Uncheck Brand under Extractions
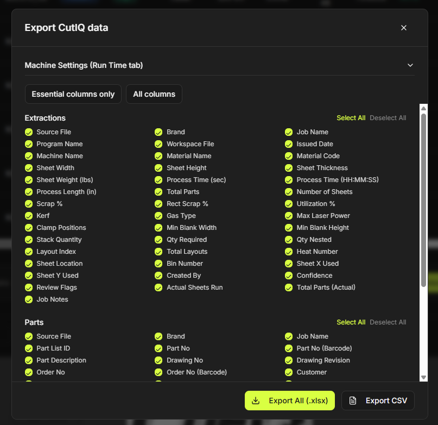 (x=158, y=132)
